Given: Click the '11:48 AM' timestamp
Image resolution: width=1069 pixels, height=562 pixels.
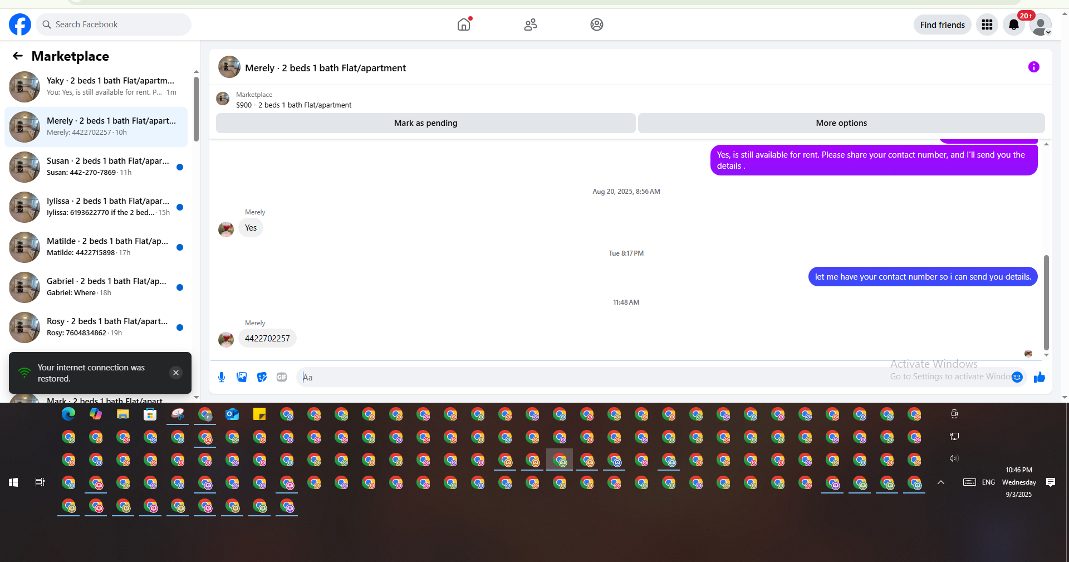Looking at the screenshot, I should (626, 302).
